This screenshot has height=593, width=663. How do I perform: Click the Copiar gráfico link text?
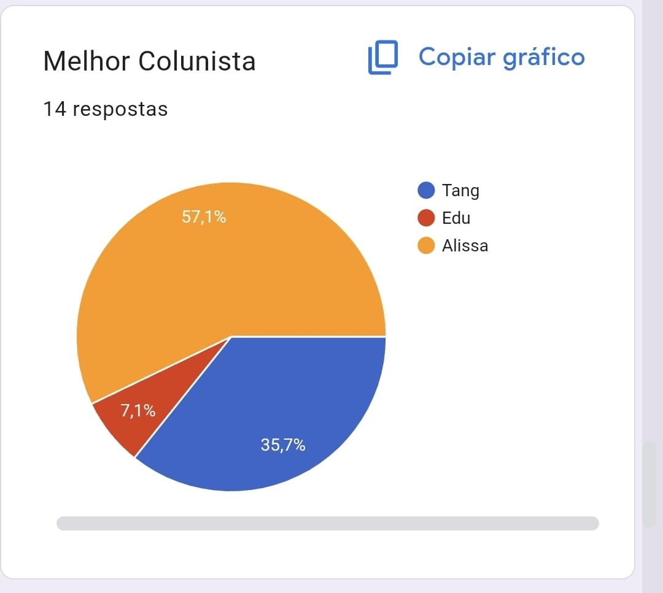[x=502, y=58]
